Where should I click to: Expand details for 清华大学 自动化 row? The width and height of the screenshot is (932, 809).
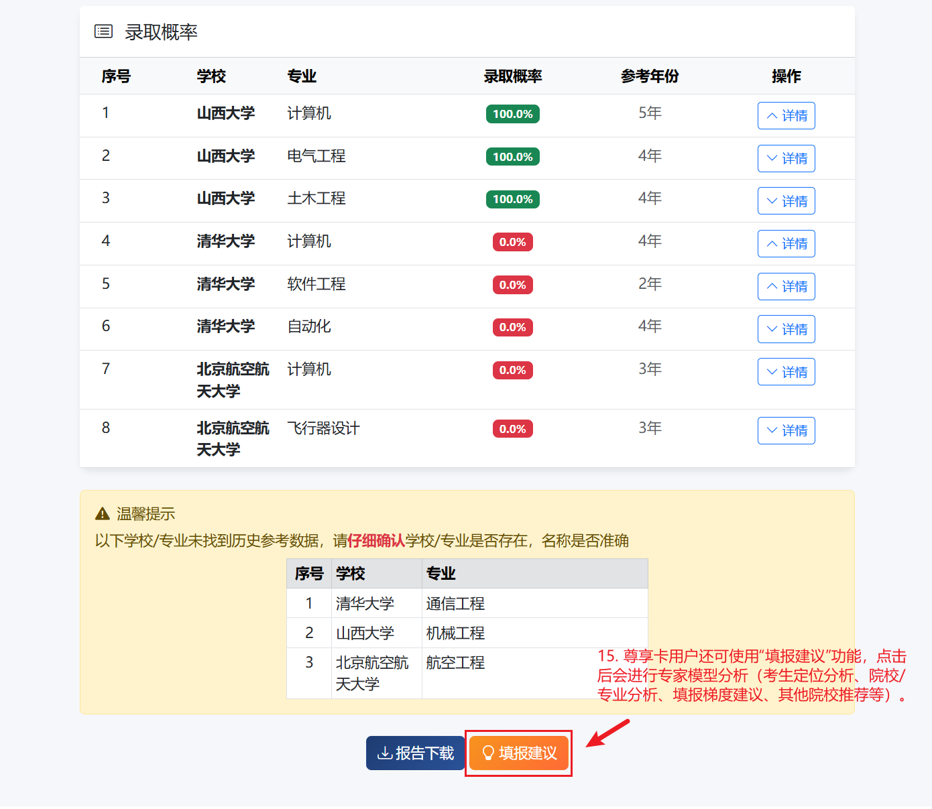pyautogui.click(x=786, y=329)
